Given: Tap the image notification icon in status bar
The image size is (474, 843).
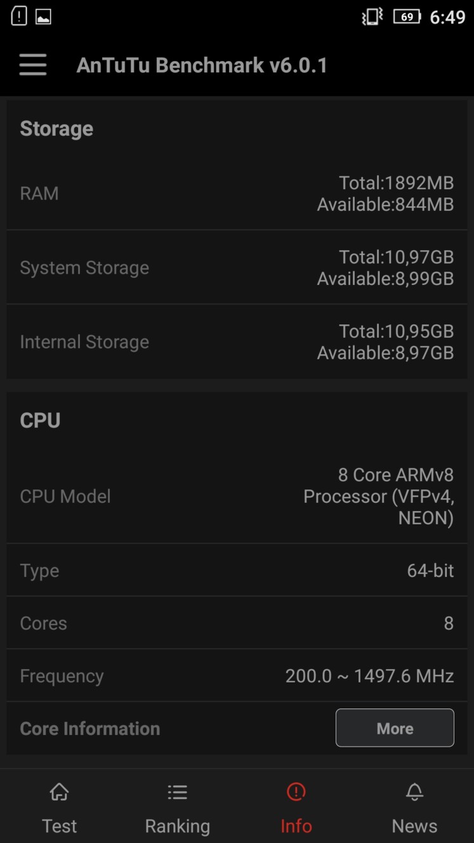Looking at the screenshot, I should click(43, 17).
